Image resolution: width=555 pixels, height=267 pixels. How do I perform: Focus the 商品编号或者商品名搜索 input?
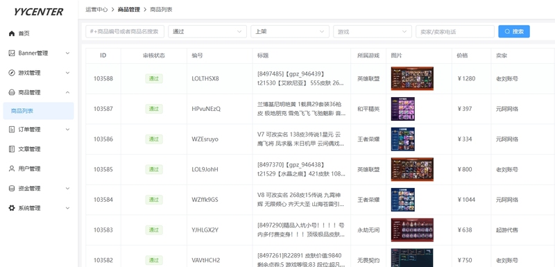click(125, 31)
